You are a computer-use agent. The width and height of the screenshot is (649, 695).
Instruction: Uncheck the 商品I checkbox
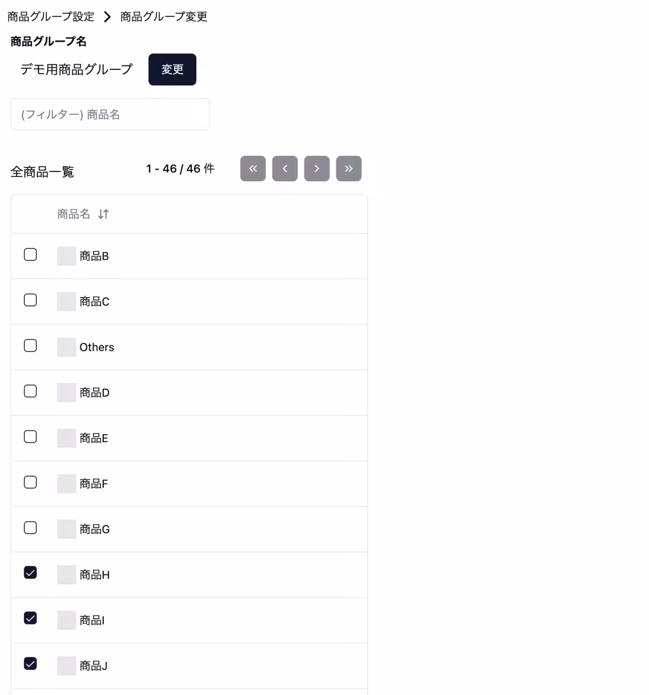[30, 618]
